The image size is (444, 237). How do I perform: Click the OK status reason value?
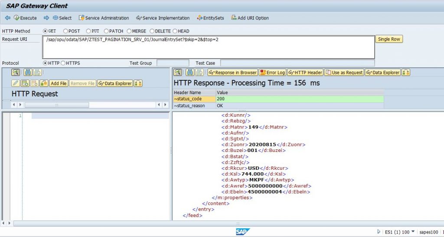[300, 106]
